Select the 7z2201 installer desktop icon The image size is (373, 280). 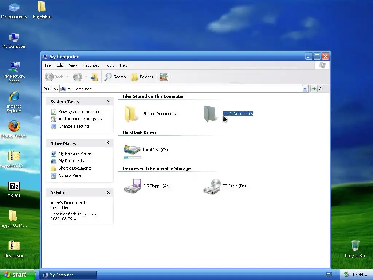[x=14, y=190]
